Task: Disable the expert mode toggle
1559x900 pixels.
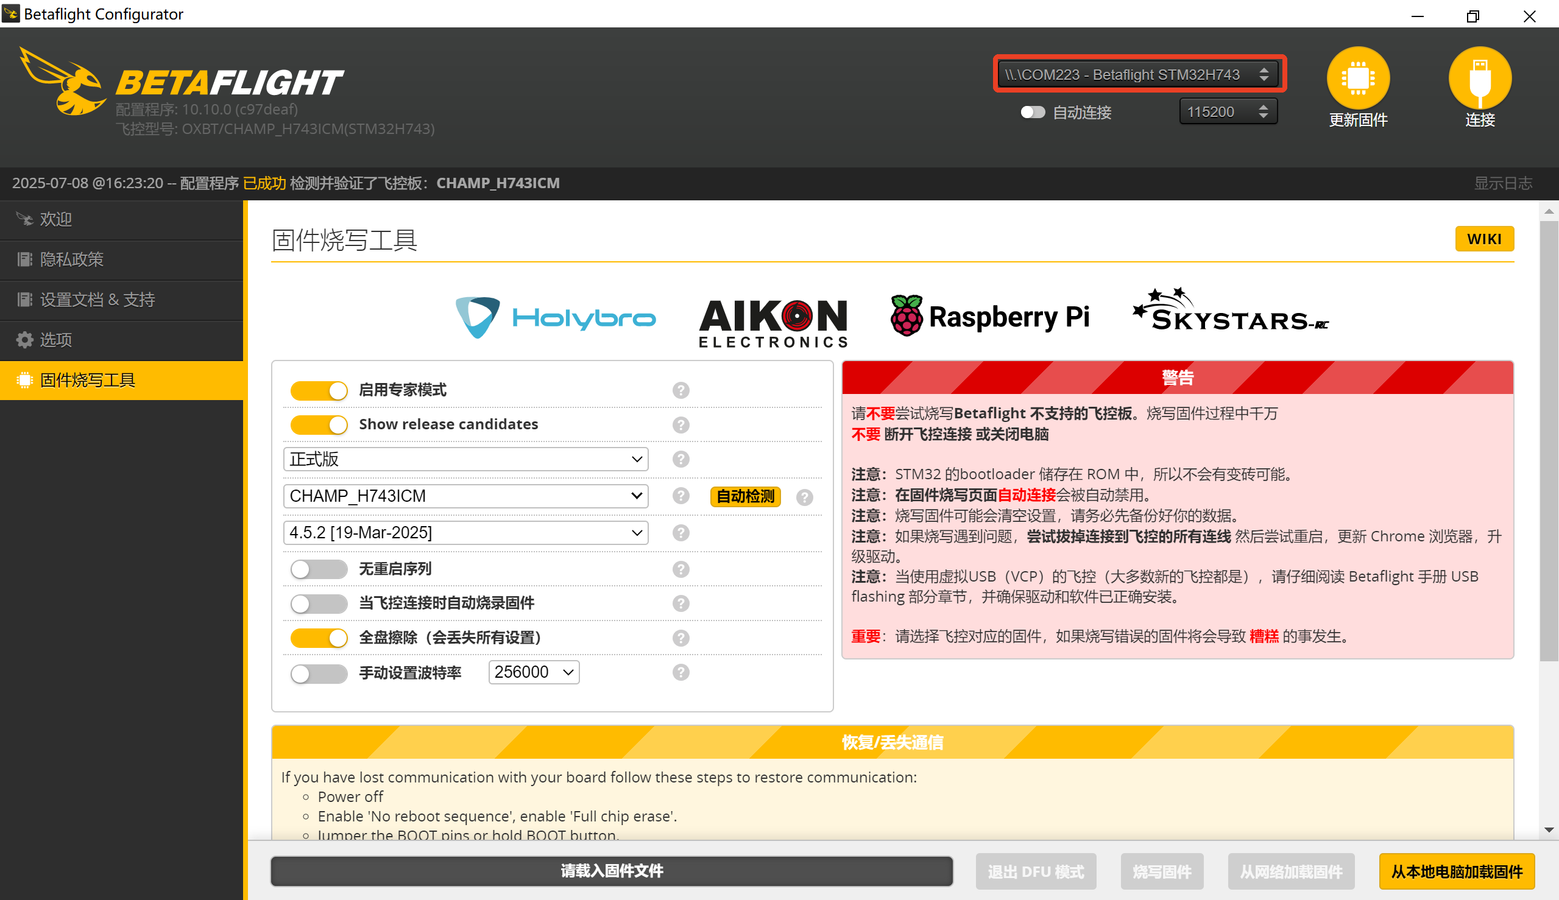Action: (319, 391)
